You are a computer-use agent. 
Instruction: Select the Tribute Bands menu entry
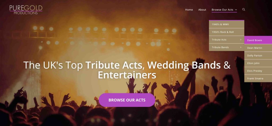click(x=227, y=47)
